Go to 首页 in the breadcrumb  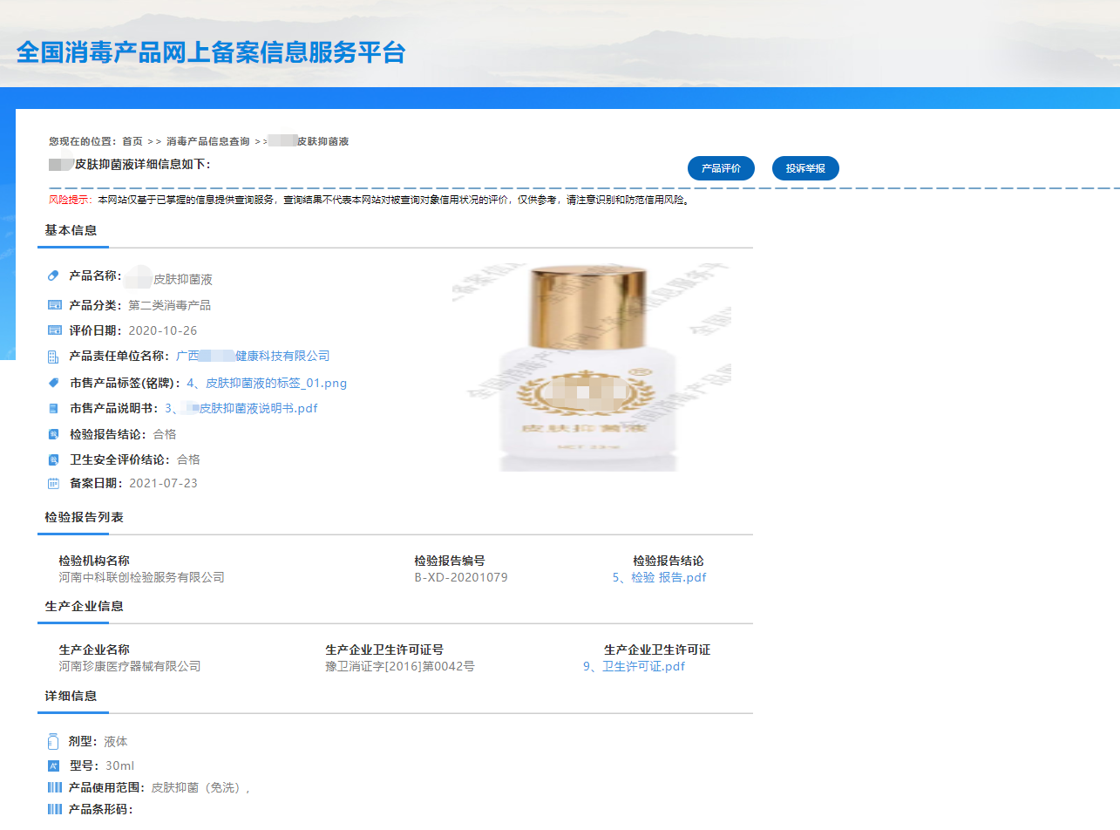(132, 141)
